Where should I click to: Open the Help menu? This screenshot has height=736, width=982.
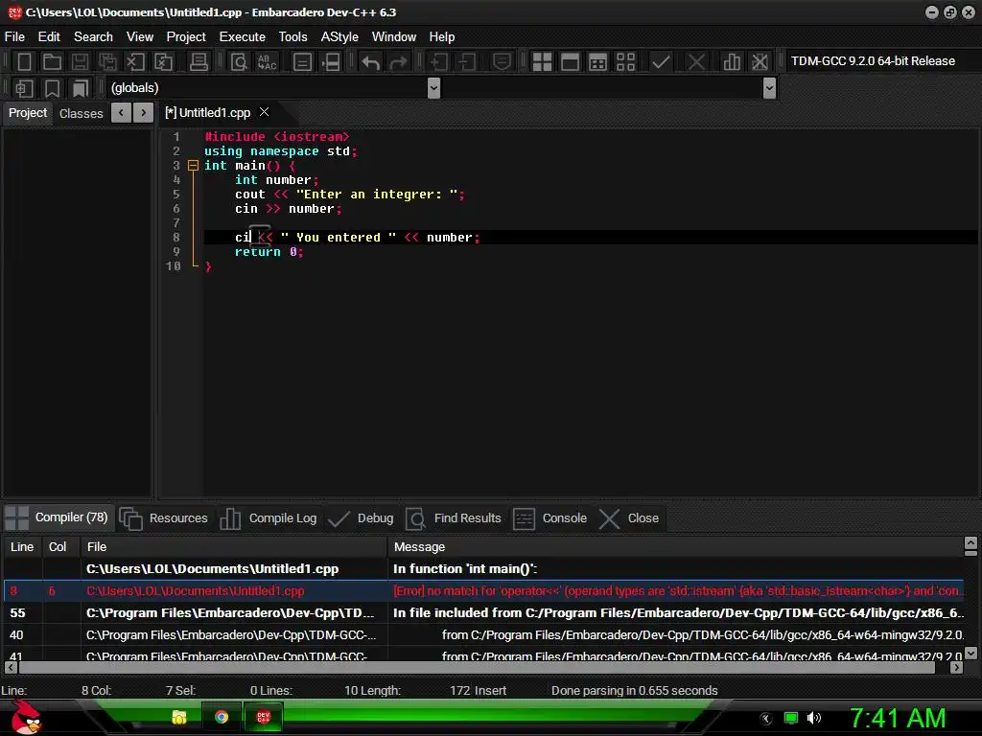click(442, 37)
